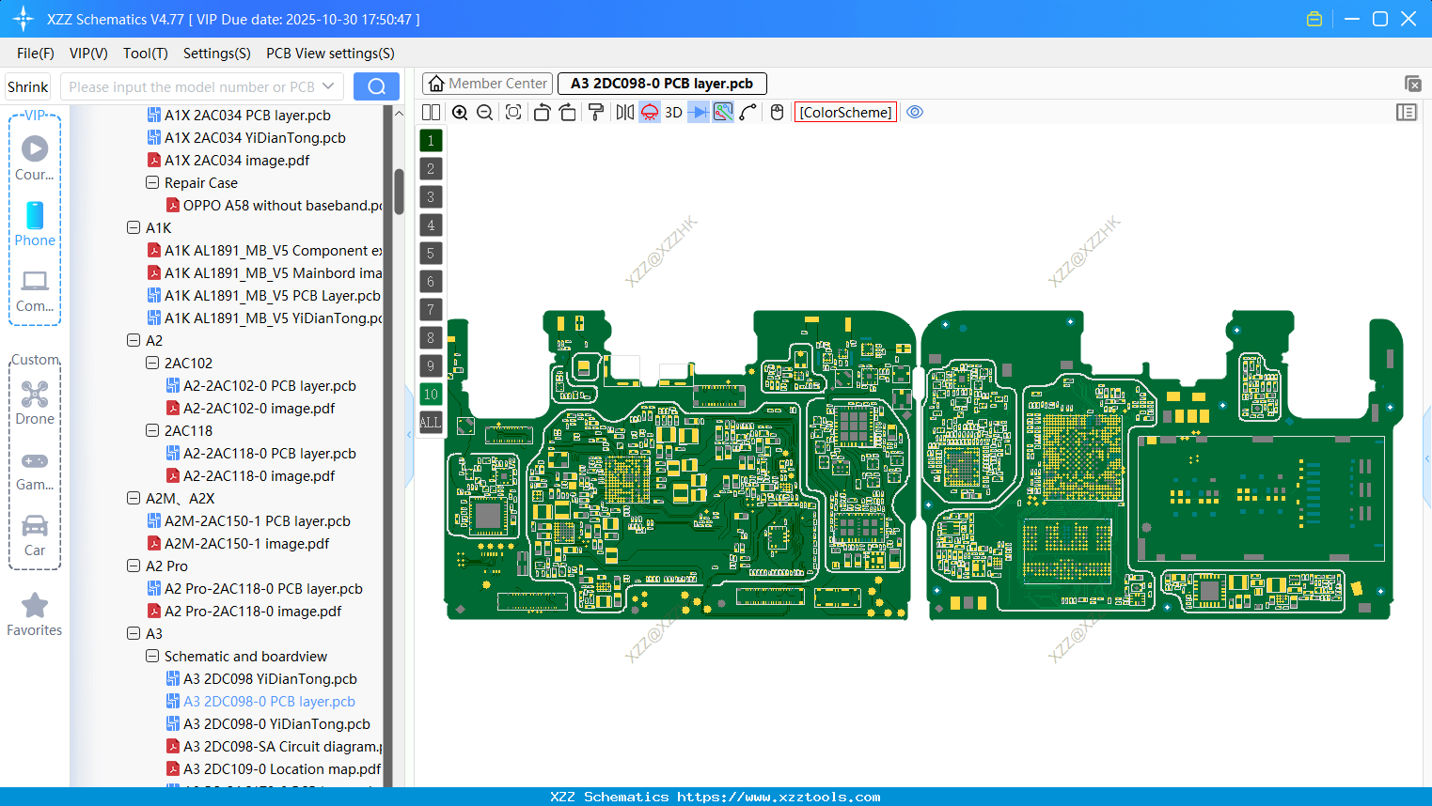Collapse the A3 tree node
This screenshot has height=806, width=1432.
[133, 633]
